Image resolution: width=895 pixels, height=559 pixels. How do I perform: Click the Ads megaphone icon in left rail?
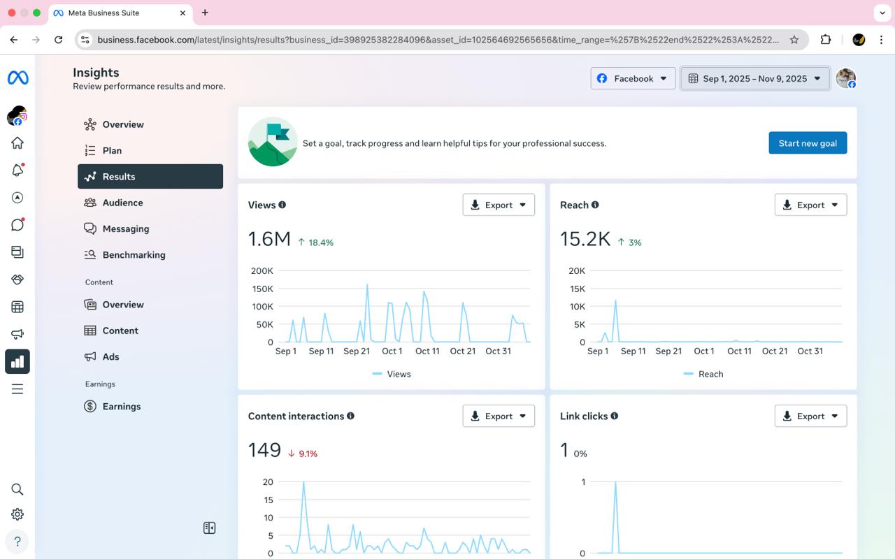coord(17,334)
